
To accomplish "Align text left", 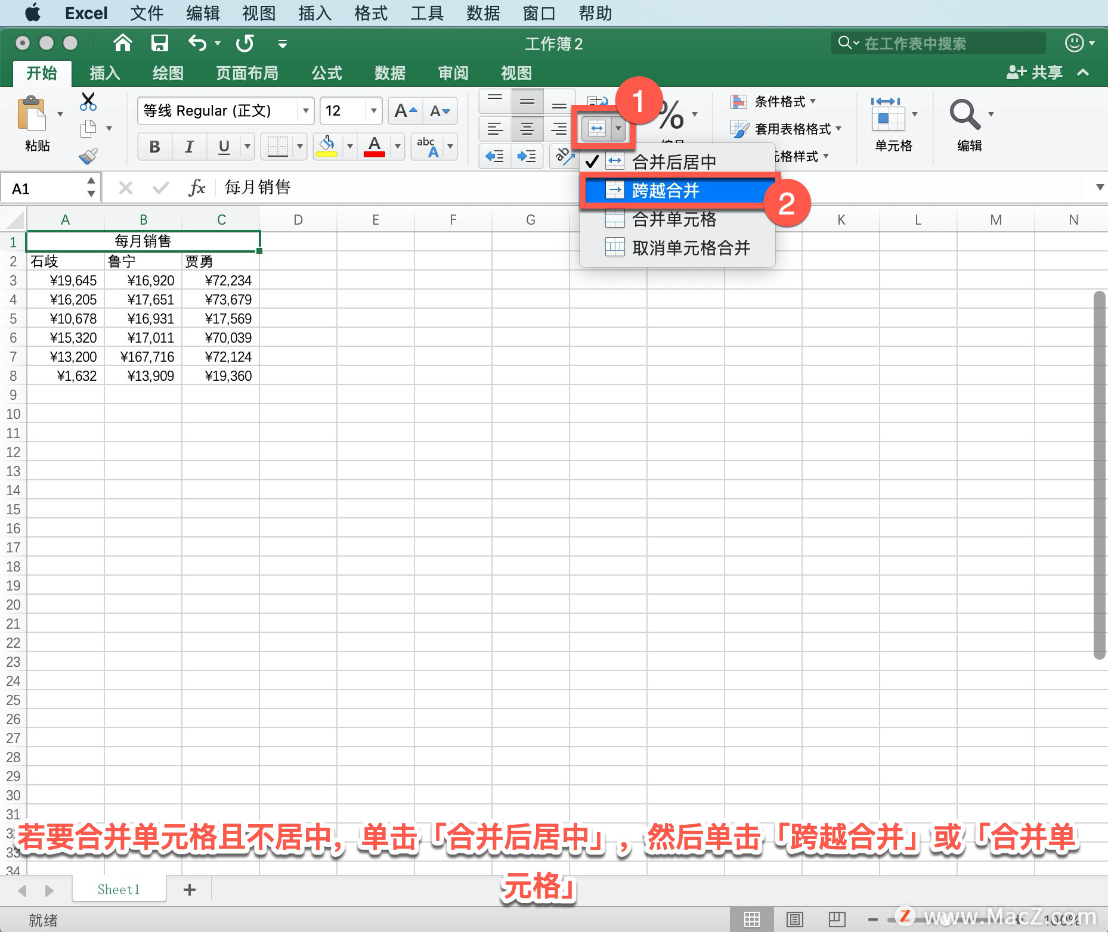I will click(495, 128).
